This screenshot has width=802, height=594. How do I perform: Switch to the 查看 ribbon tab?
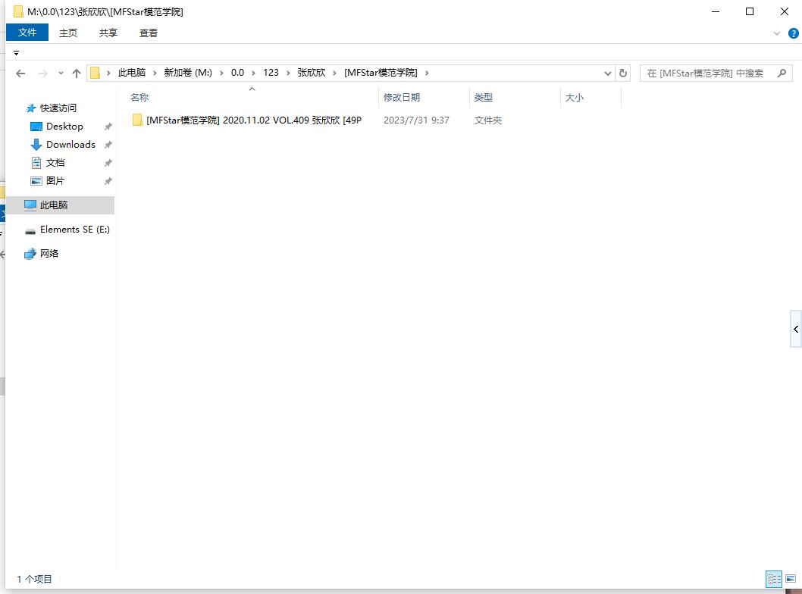point(149,33)
